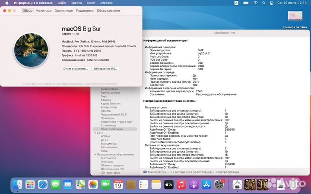Select Принтеры in the sidebar
This screenshot has width=311, height=194.
pos(108,118)
